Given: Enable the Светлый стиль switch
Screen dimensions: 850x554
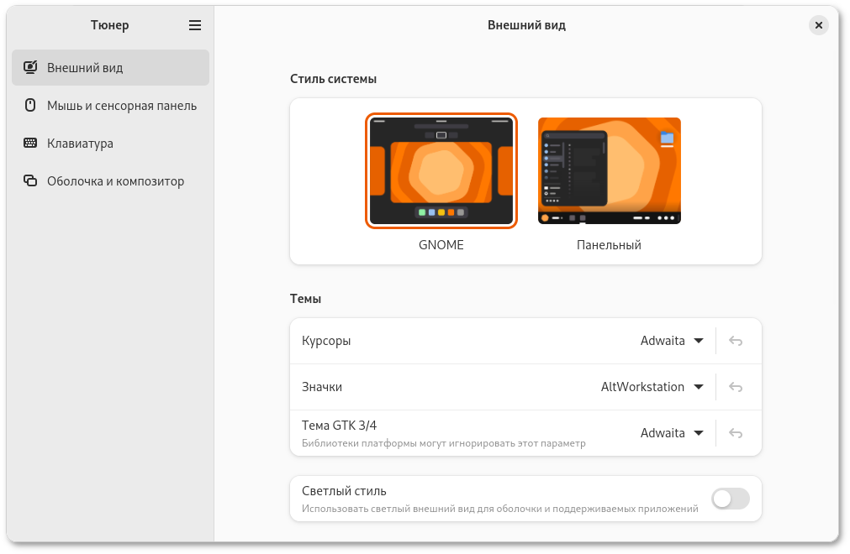Looking at the screenshot, I should (730, 499).
